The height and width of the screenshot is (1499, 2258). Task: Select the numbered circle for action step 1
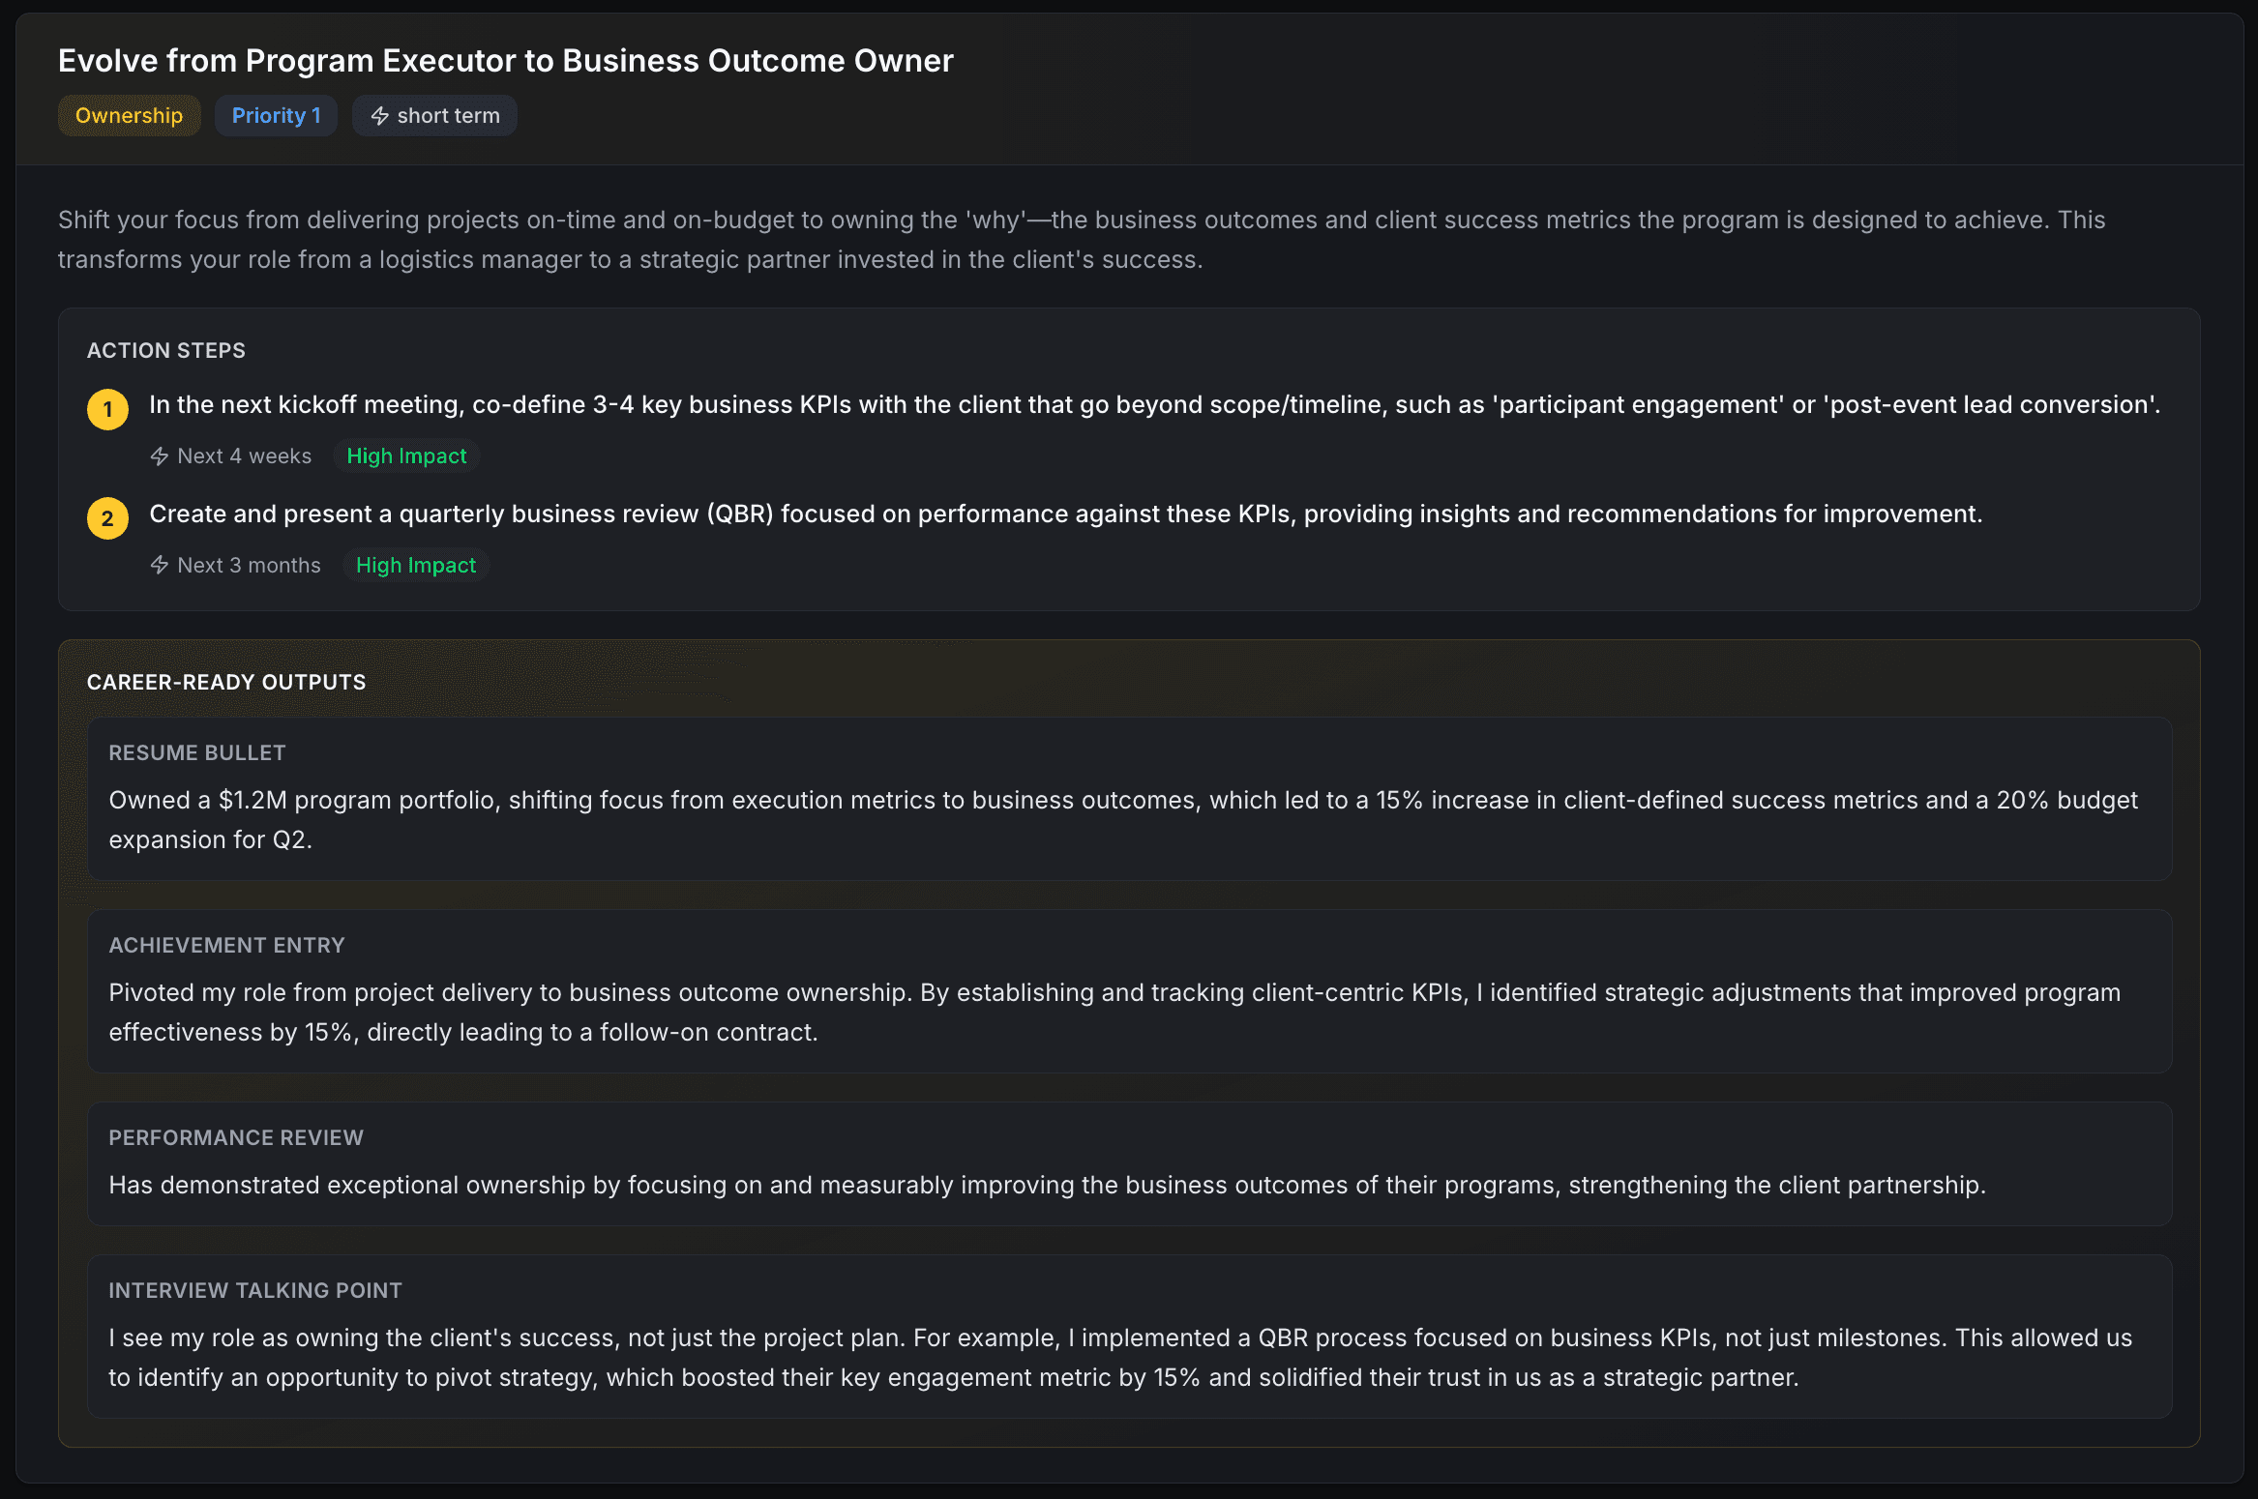tap(107, 409)
